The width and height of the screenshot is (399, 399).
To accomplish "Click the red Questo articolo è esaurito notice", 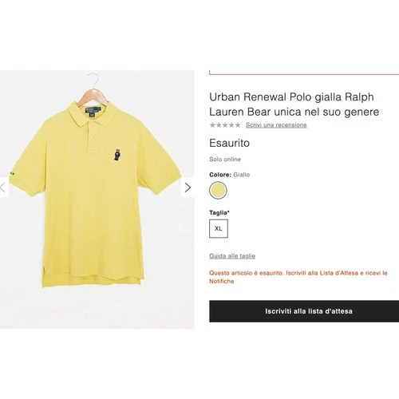I will pos(298,277).
